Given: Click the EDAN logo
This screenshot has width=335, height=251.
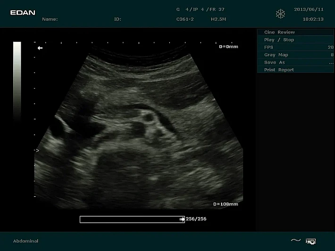Looking at the screenshot, I should 23,13.
